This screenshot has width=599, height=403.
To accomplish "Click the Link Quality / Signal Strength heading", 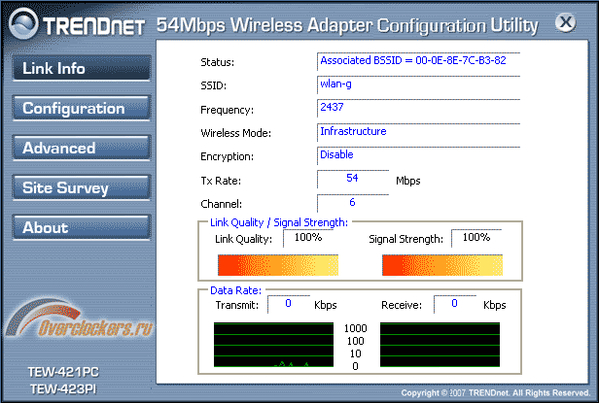I will tap(279, 222).
